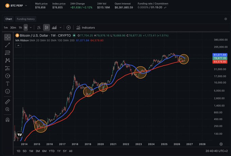Switch to the Chart tab
The width and height of the screenshot is (231, 156).
9,19
